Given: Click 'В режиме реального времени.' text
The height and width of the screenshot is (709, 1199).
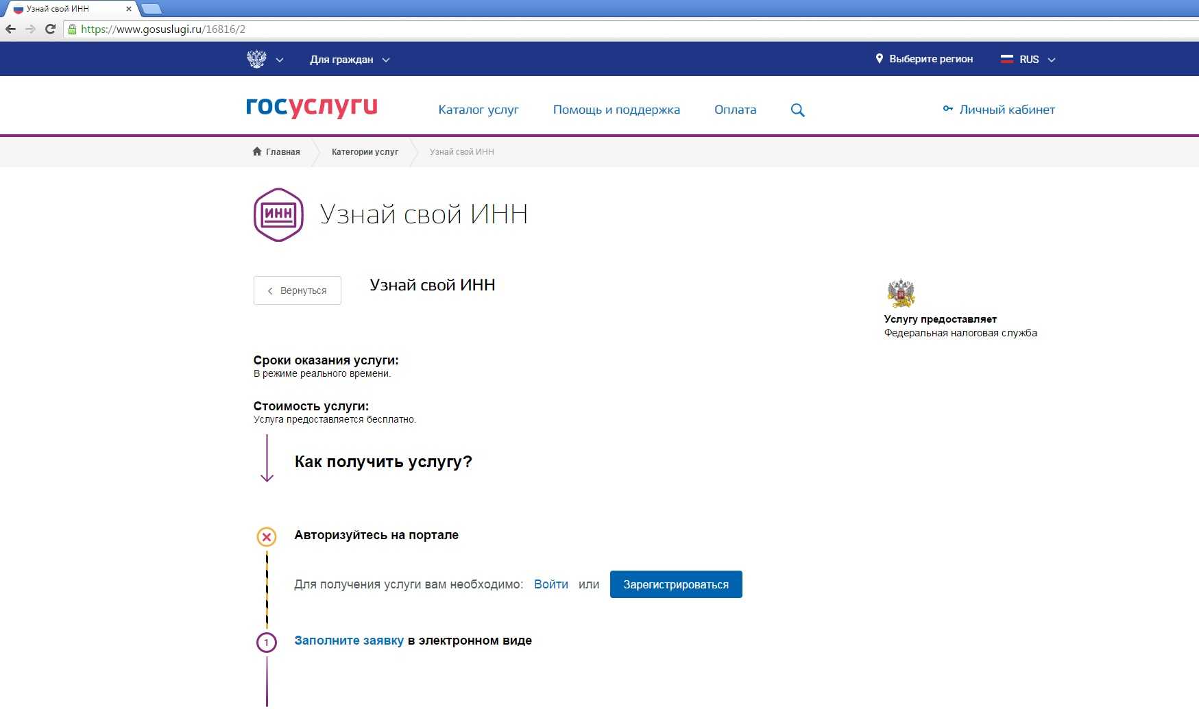Looking at the screenshot, I should tap(322, 373).
